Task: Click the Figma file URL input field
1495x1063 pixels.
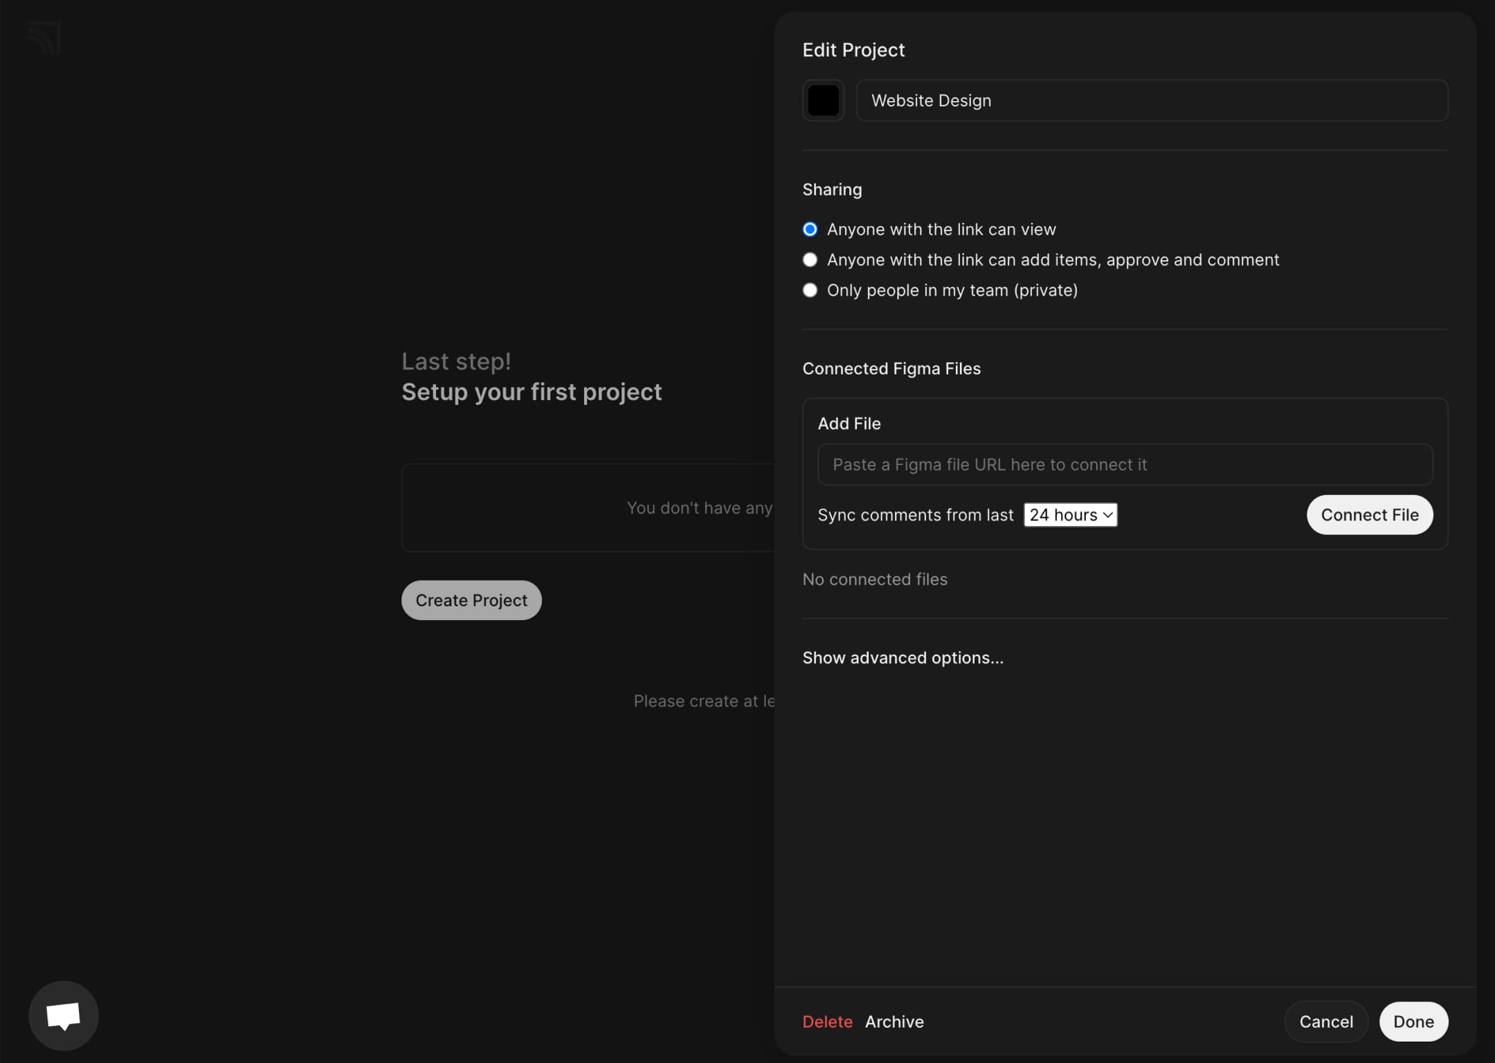Action: pos(1125,464)
